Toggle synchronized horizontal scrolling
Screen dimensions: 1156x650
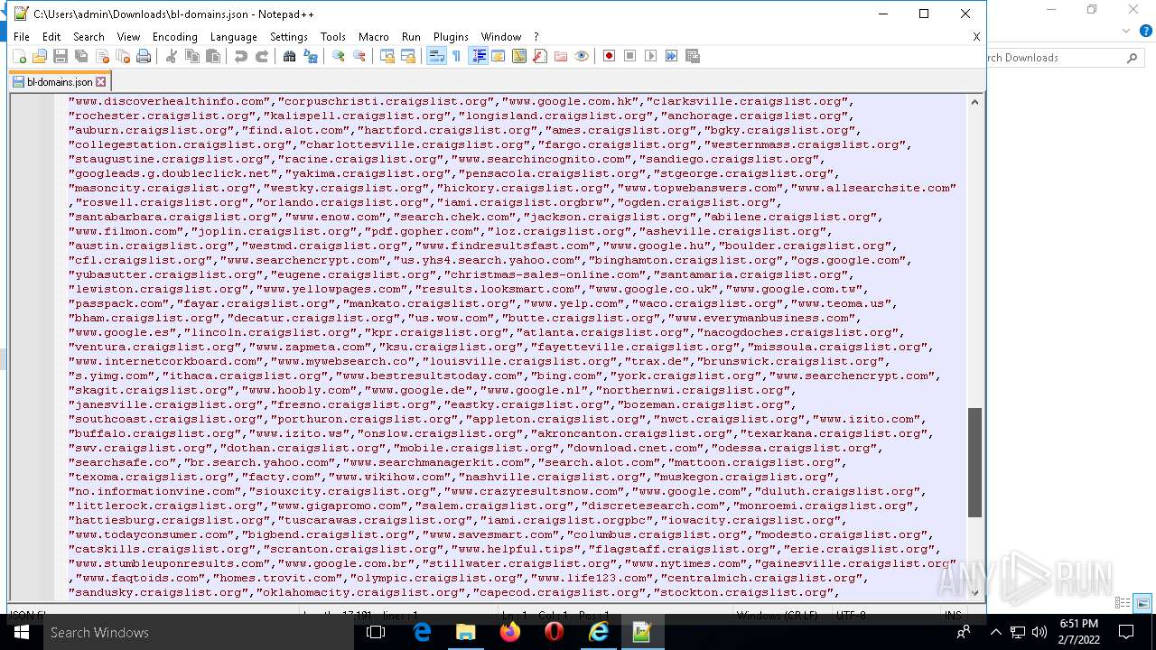click(x=408, y=56)
